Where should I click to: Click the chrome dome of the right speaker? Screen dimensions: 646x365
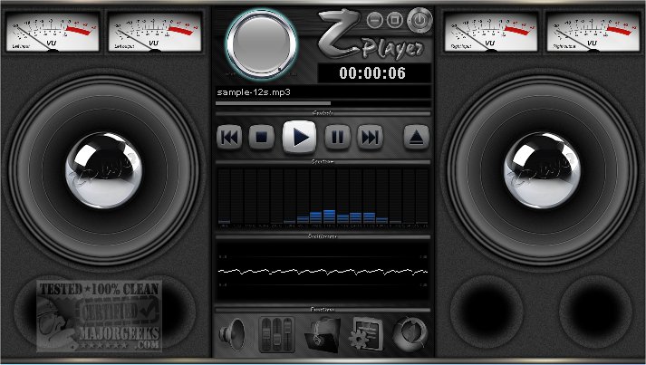point(542,169)
